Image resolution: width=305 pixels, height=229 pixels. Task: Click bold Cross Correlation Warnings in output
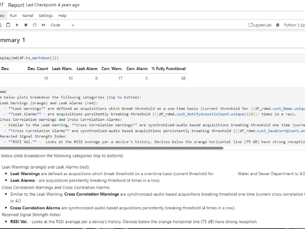point(91,194)
